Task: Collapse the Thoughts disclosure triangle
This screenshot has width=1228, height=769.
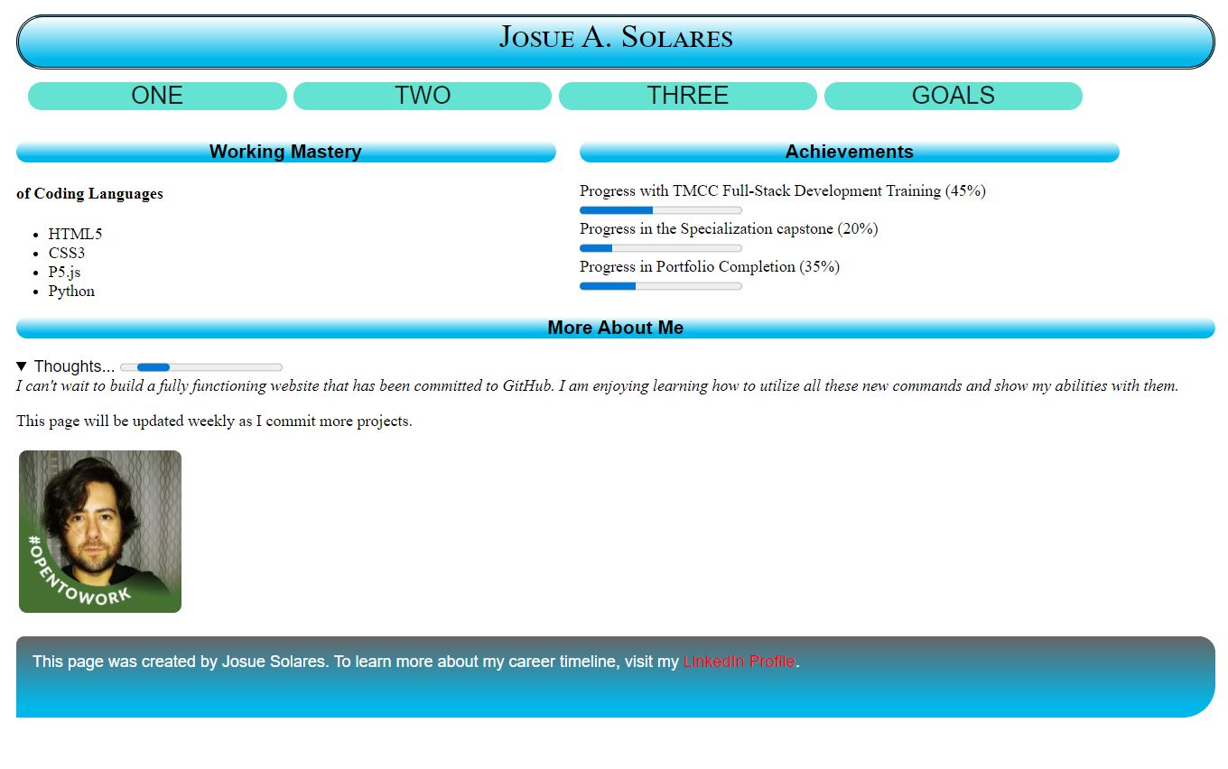Action: pyautogui.click(x=22, y=366)
